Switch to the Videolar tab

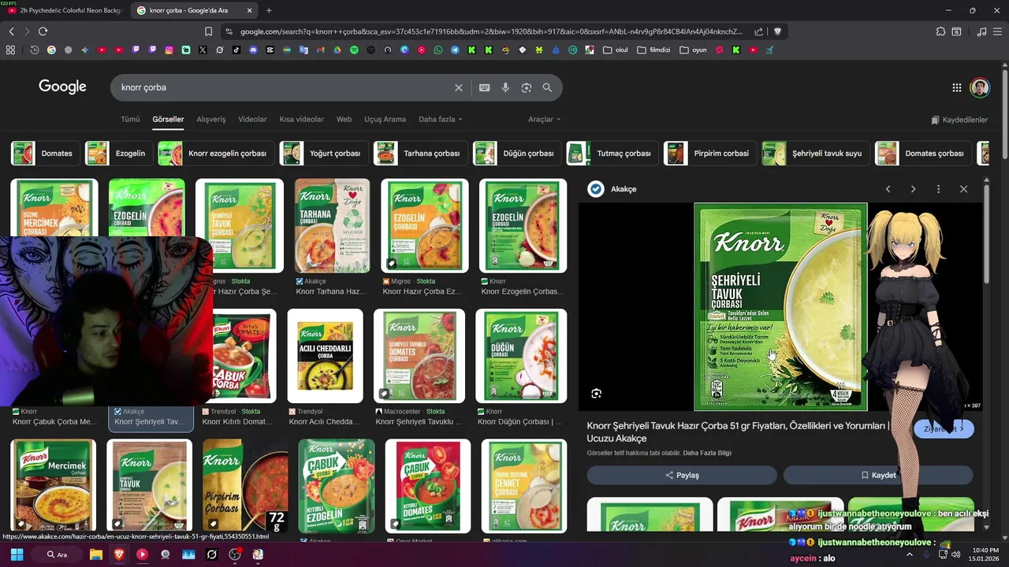[252, 120]
